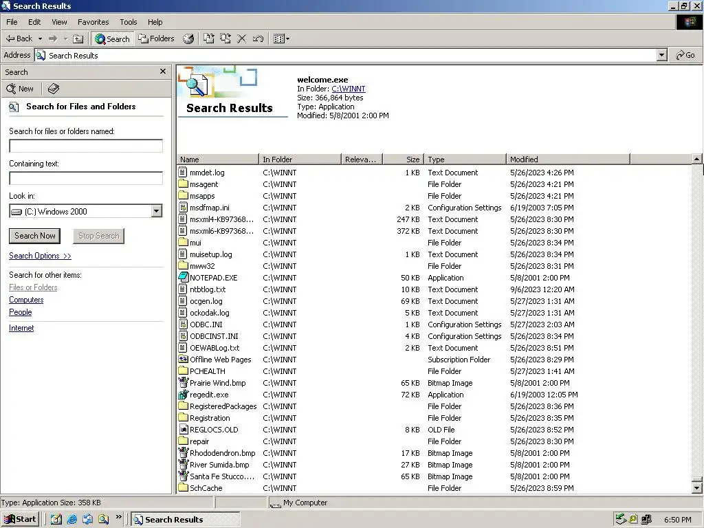Open the Internet search link
704x528 pixels.
[x=21, y=328]
